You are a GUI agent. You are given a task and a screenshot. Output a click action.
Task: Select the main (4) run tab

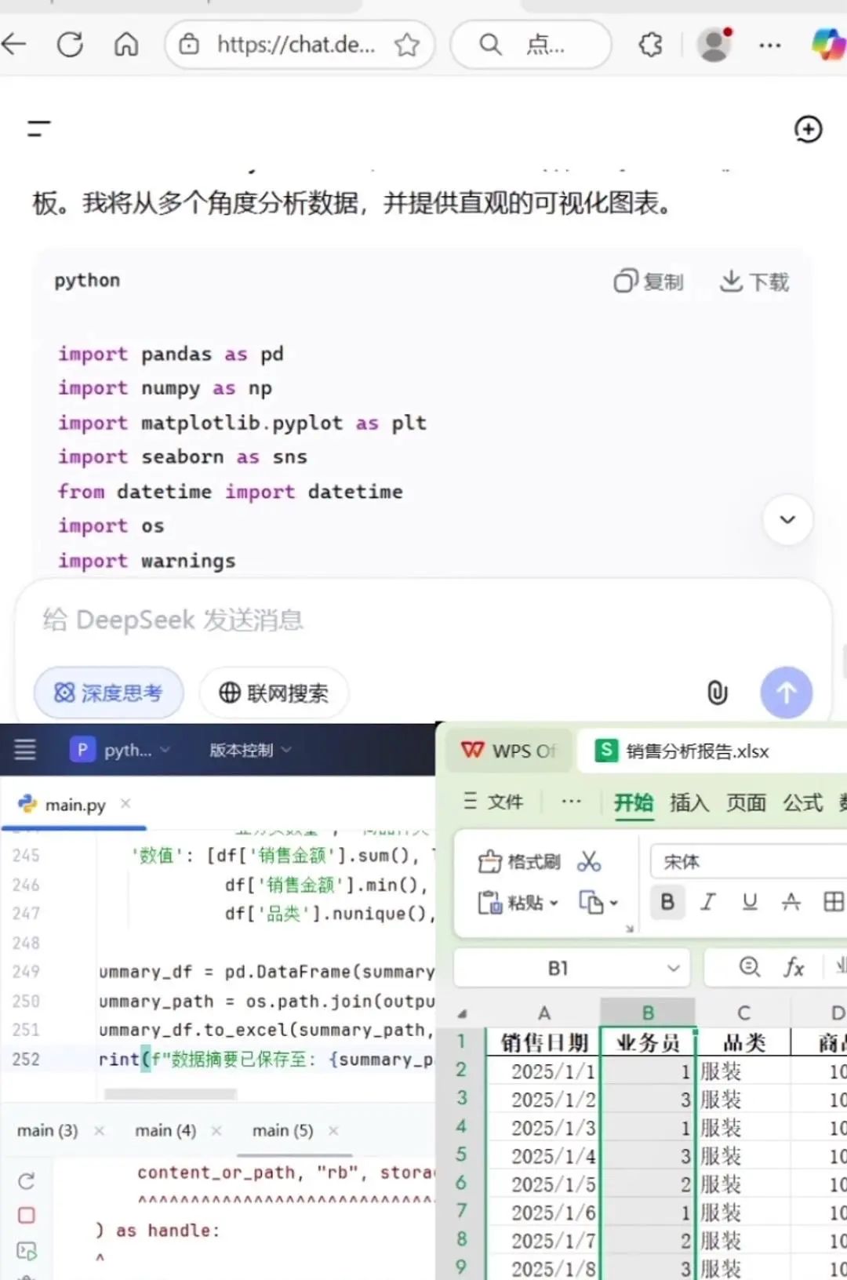click(x=165, y=1130)
